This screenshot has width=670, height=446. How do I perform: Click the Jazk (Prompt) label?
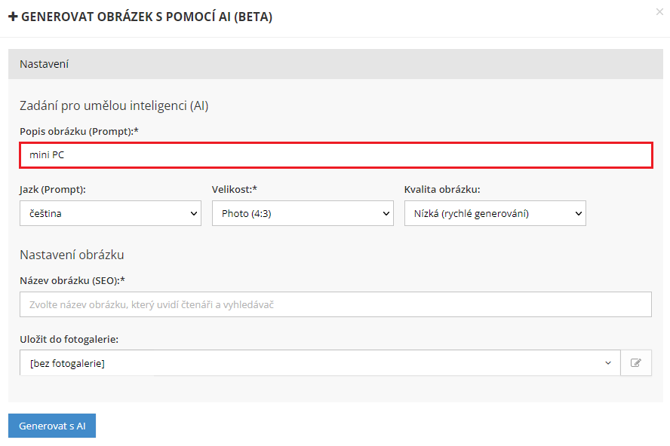[x=53, y=189]
